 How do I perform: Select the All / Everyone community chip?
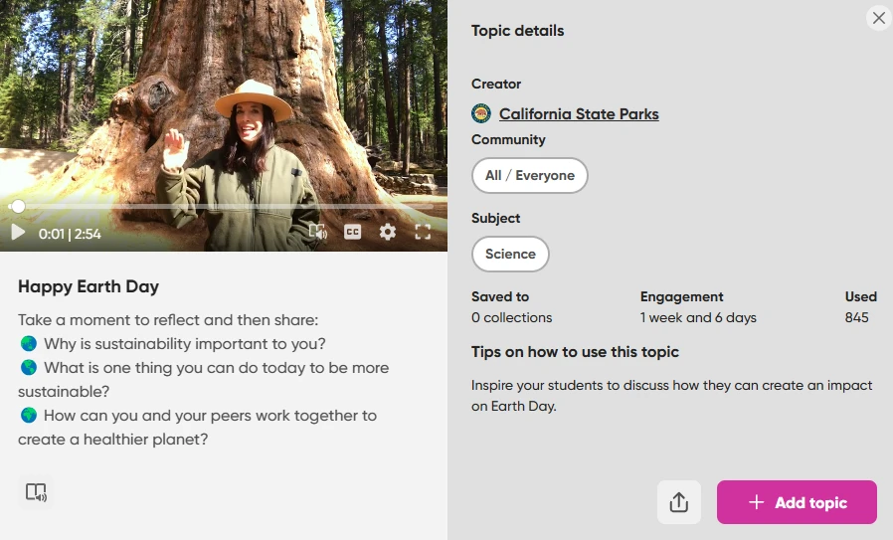(x=530, y=175)
